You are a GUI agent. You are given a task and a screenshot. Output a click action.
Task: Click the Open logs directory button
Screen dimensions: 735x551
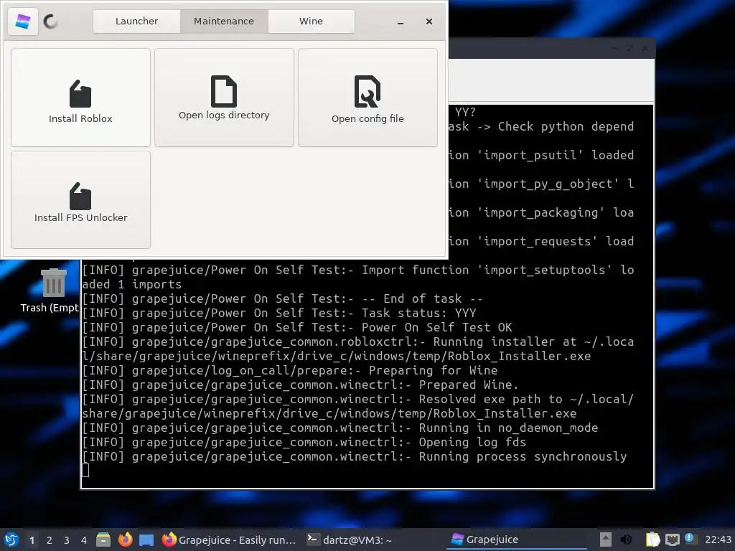224,98
